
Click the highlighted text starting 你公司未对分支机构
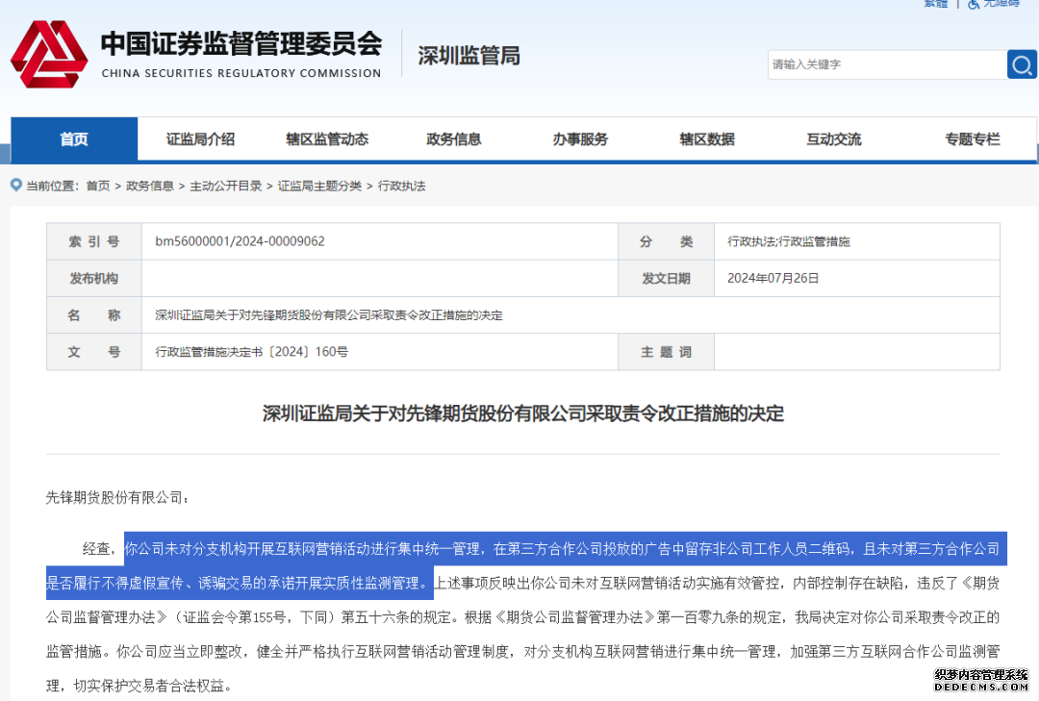pos(527,565)
